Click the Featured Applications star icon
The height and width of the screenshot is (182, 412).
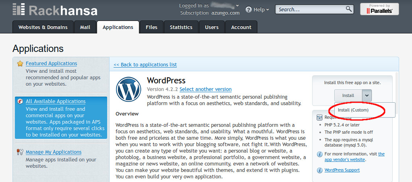(x=20, y=64)
